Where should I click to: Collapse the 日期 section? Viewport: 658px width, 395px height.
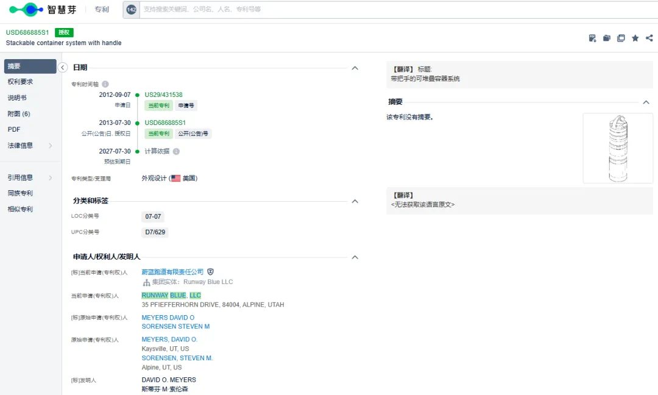coord(355,68)
